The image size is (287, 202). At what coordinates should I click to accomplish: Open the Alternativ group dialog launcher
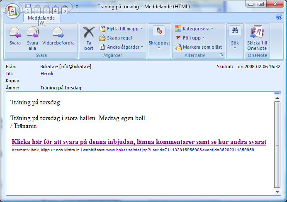point(221,55)
